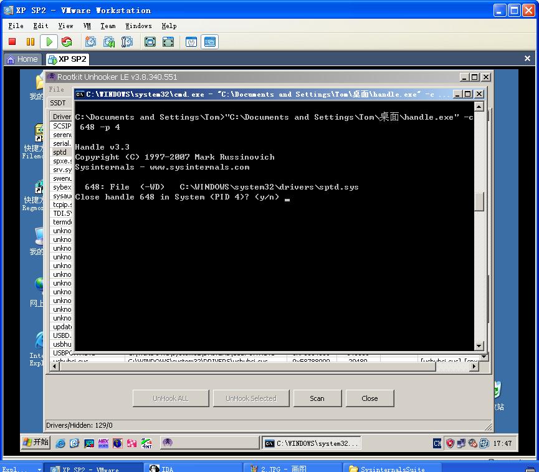The height and width of the screenshot is (472, 539).
Task: Enter full screen mode from the VMware toolbar
Action: 150,42
